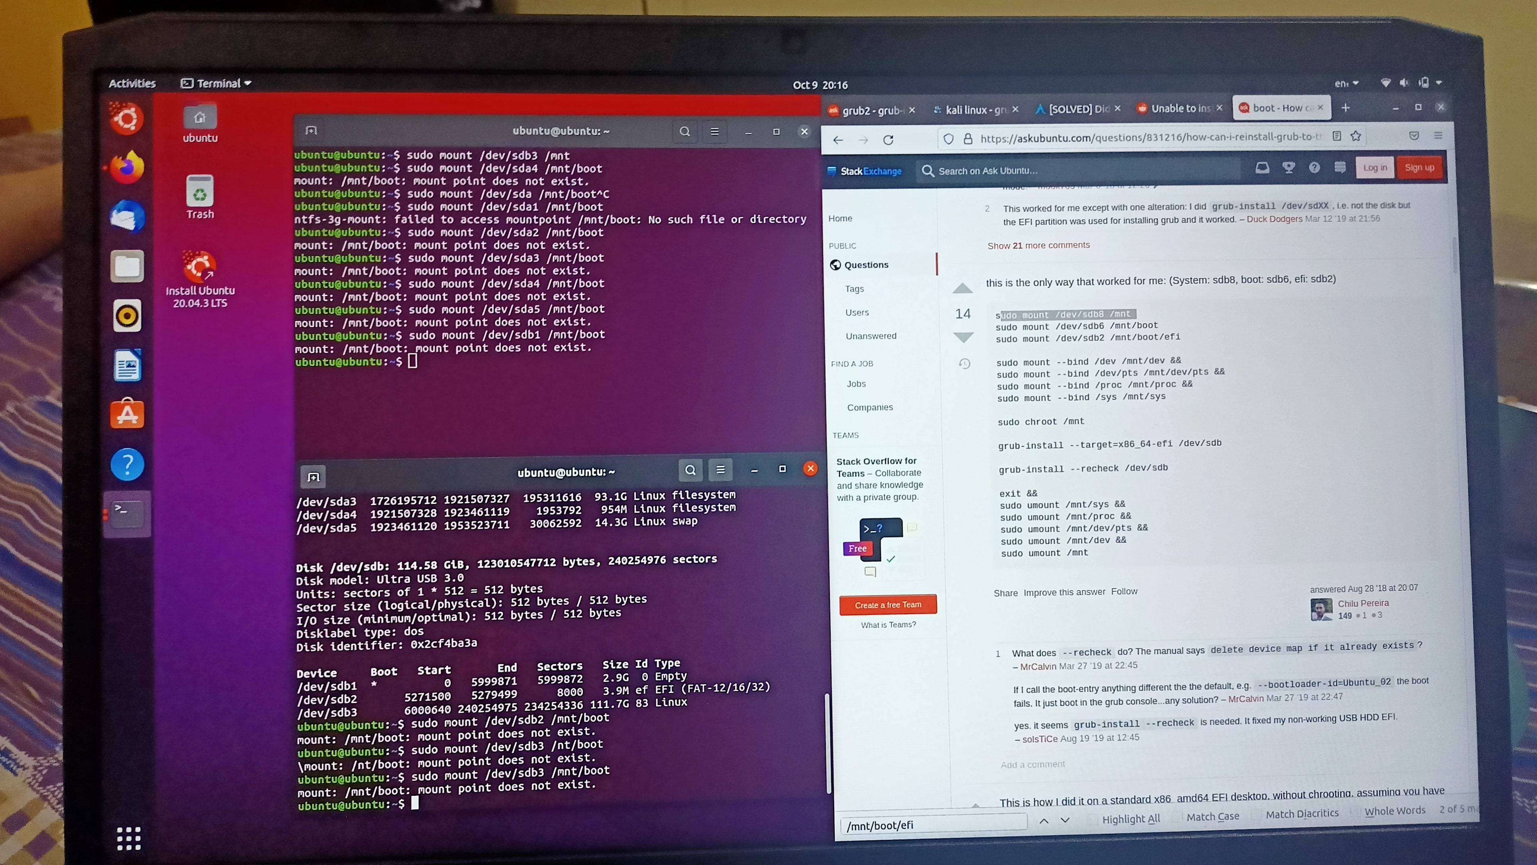Viewport: 1537px width, 865px height.
Task: Click Create a free Team button
Action: coord(887,605)
